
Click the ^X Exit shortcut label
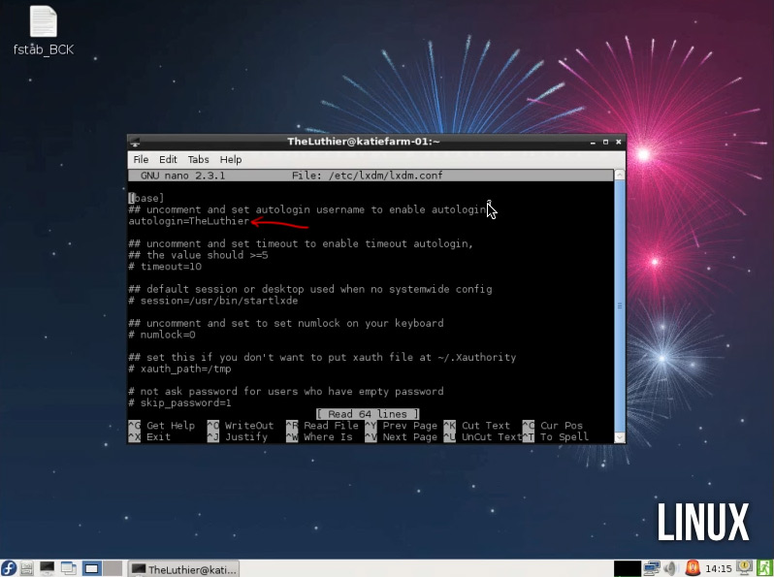coord(149,436)
